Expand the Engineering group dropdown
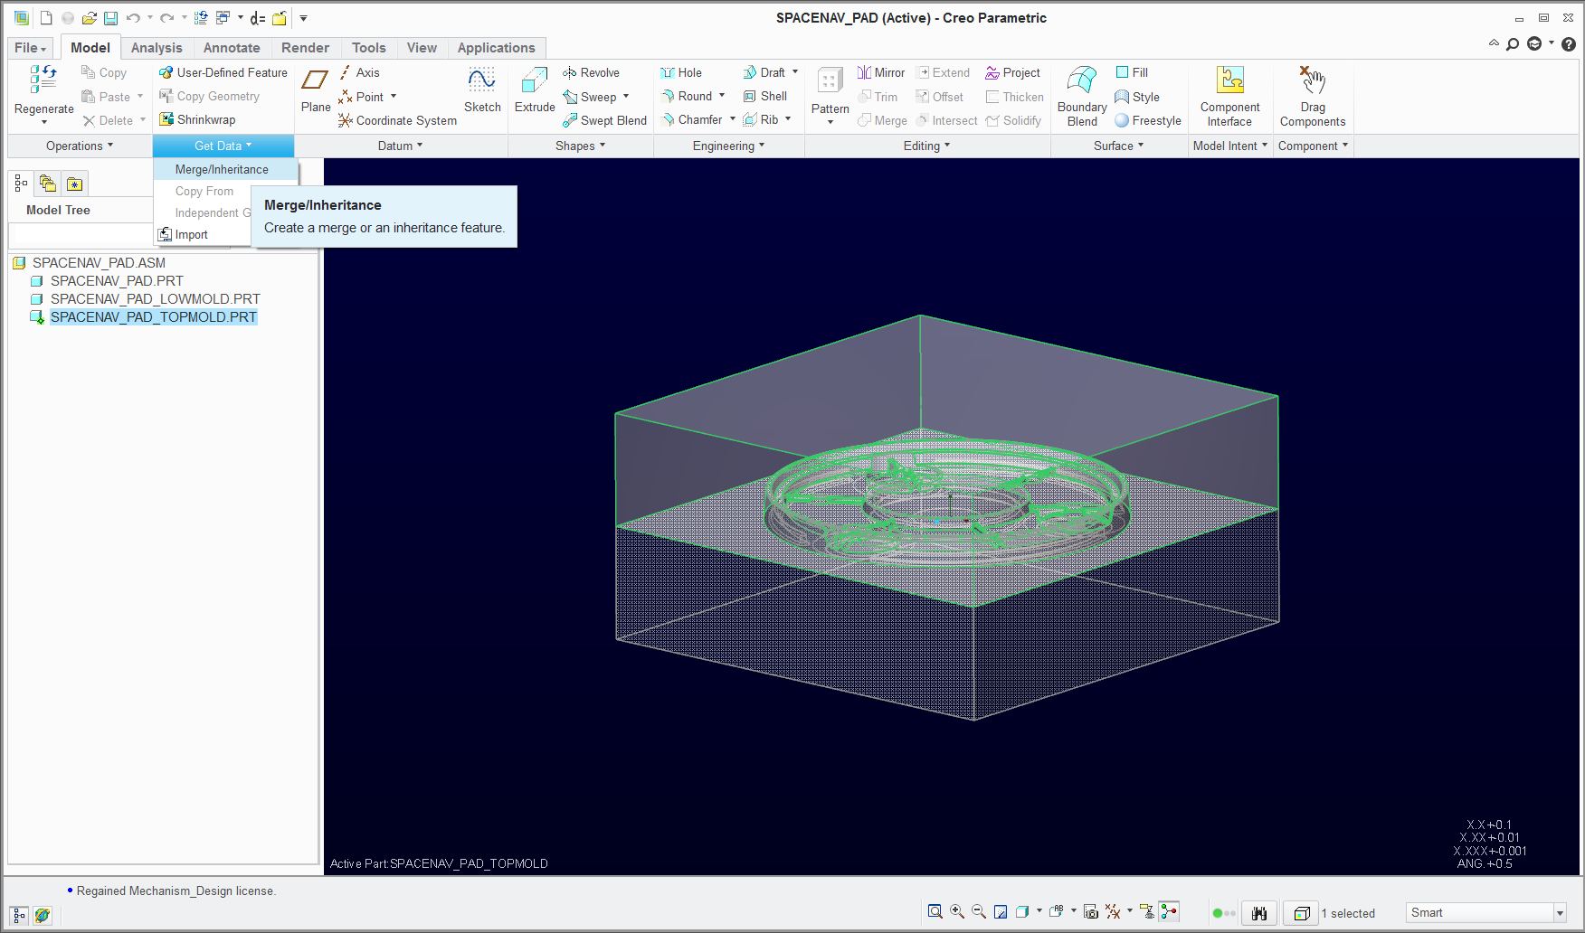Image resolution: width=1585 pixels, height=933 pixels. [729, 146]
